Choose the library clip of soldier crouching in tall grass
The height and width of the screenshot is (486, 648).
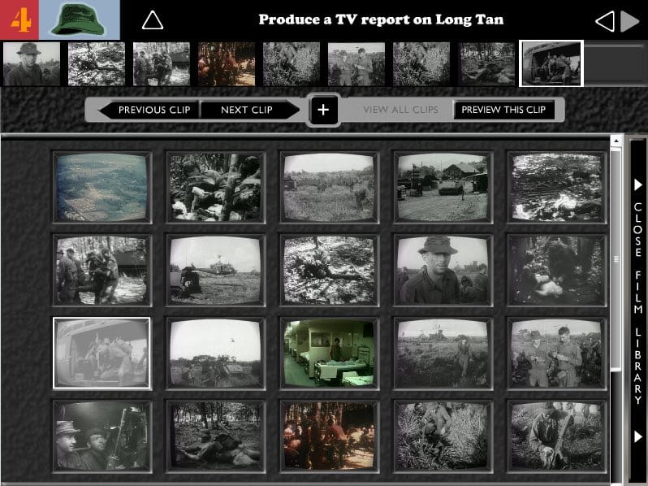point(443,436)
